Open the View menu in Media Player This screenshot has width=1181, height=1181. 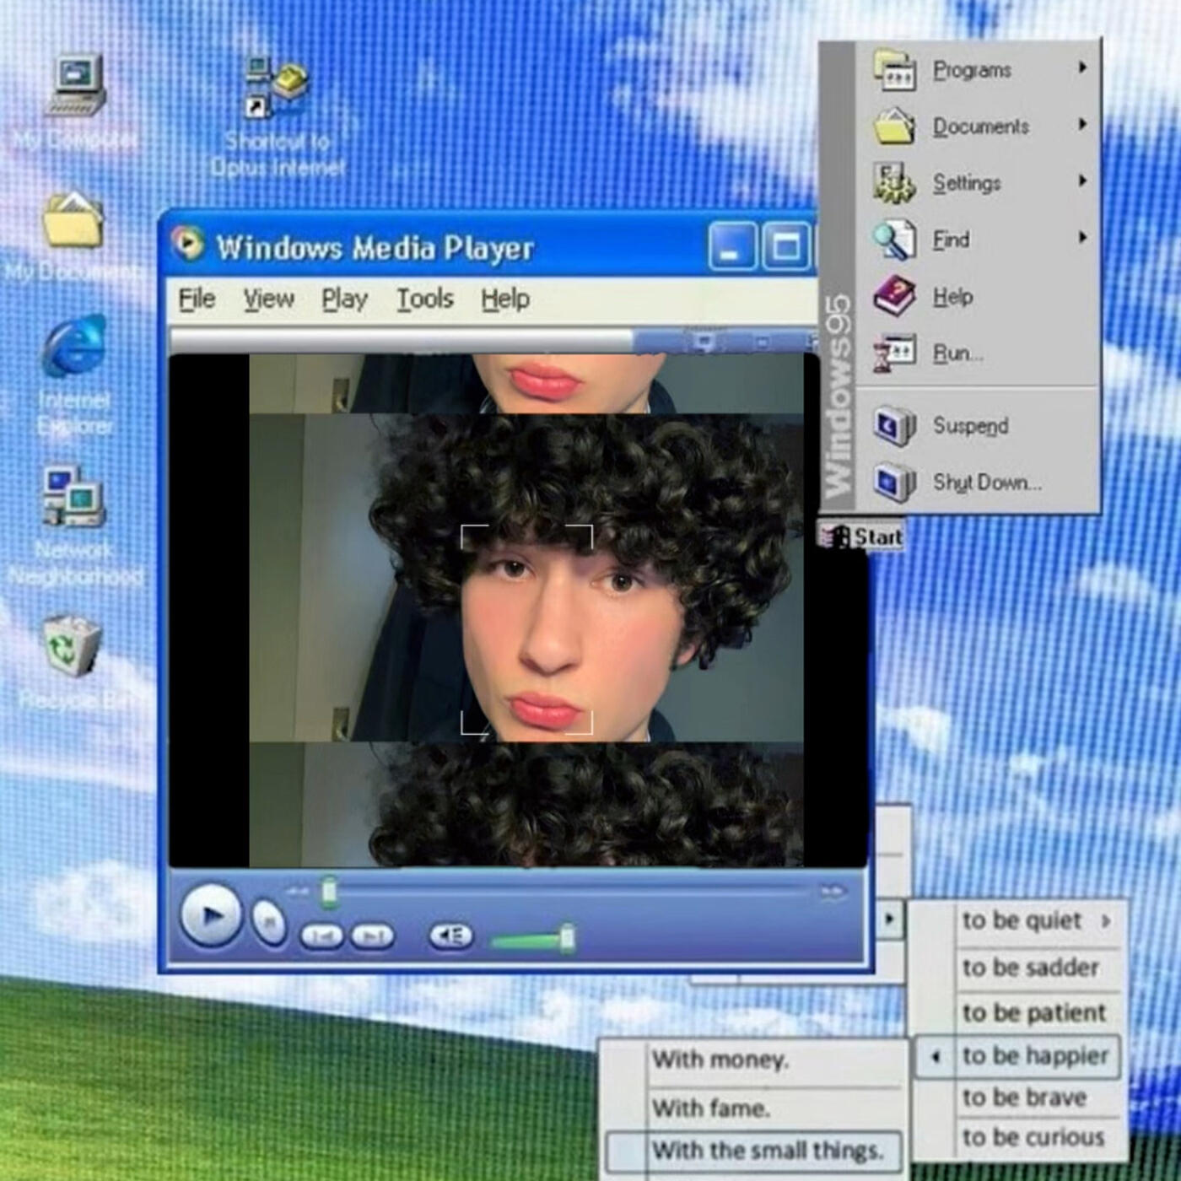269,299
